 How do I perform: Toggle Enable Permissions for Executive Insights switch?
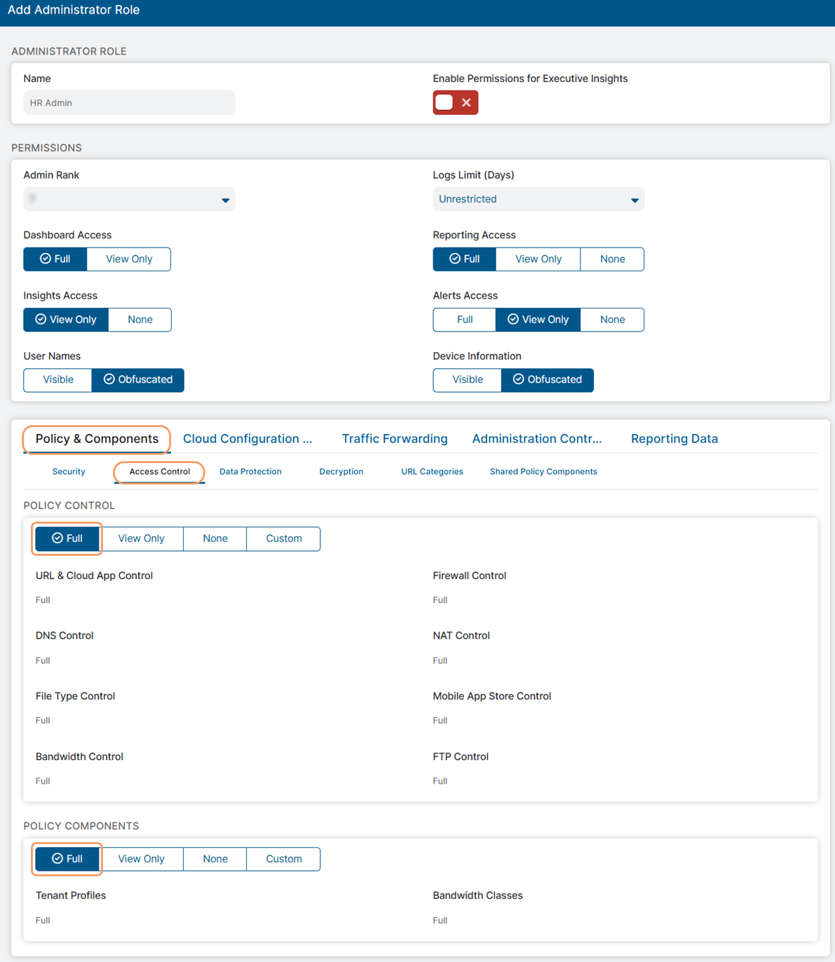(455, 102)
